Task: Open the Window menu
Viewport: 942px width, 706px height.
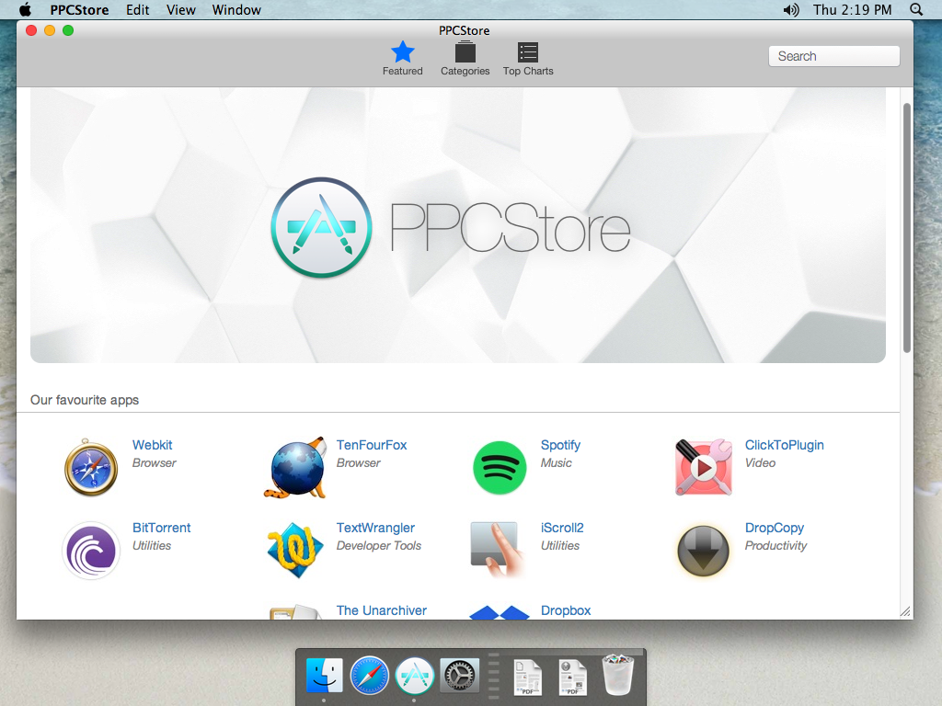Action: pyautogui.click(x=236, y=9)
